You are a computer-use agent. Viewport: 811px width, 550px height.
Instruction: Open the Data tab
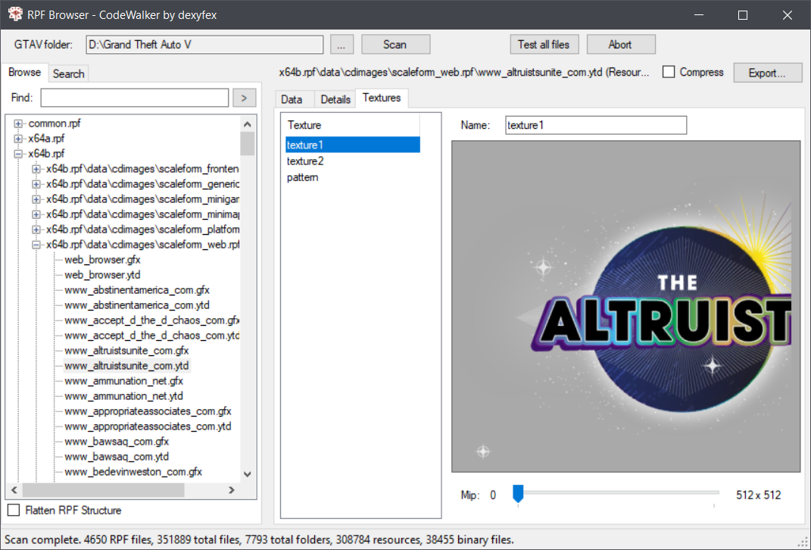point(292,99)
